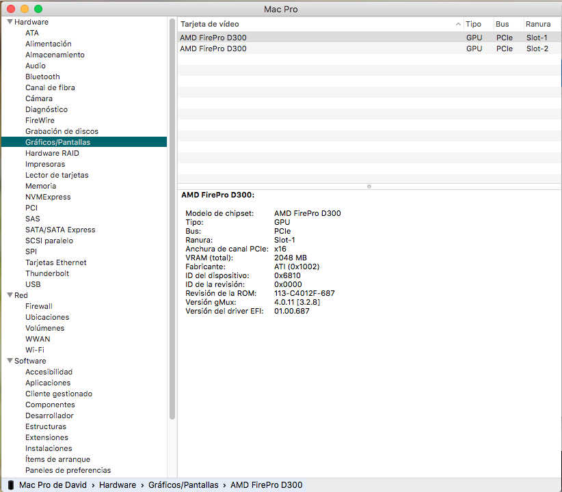Select Firewall under Red

pyautogui.click(x=38, y=306)
